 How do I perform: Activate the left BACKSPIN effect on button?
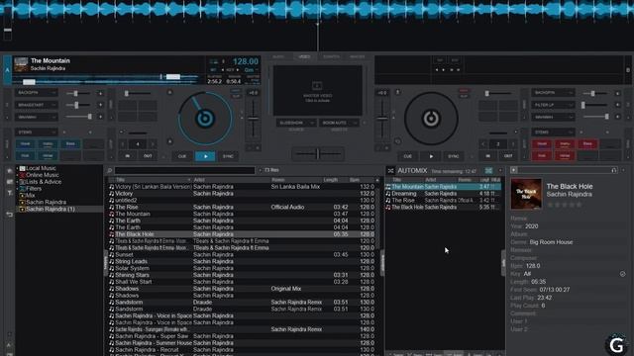100,93
